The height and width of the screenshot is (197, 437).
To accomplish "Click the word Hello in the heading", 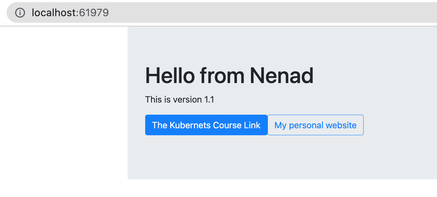I will tap(170, 76).
